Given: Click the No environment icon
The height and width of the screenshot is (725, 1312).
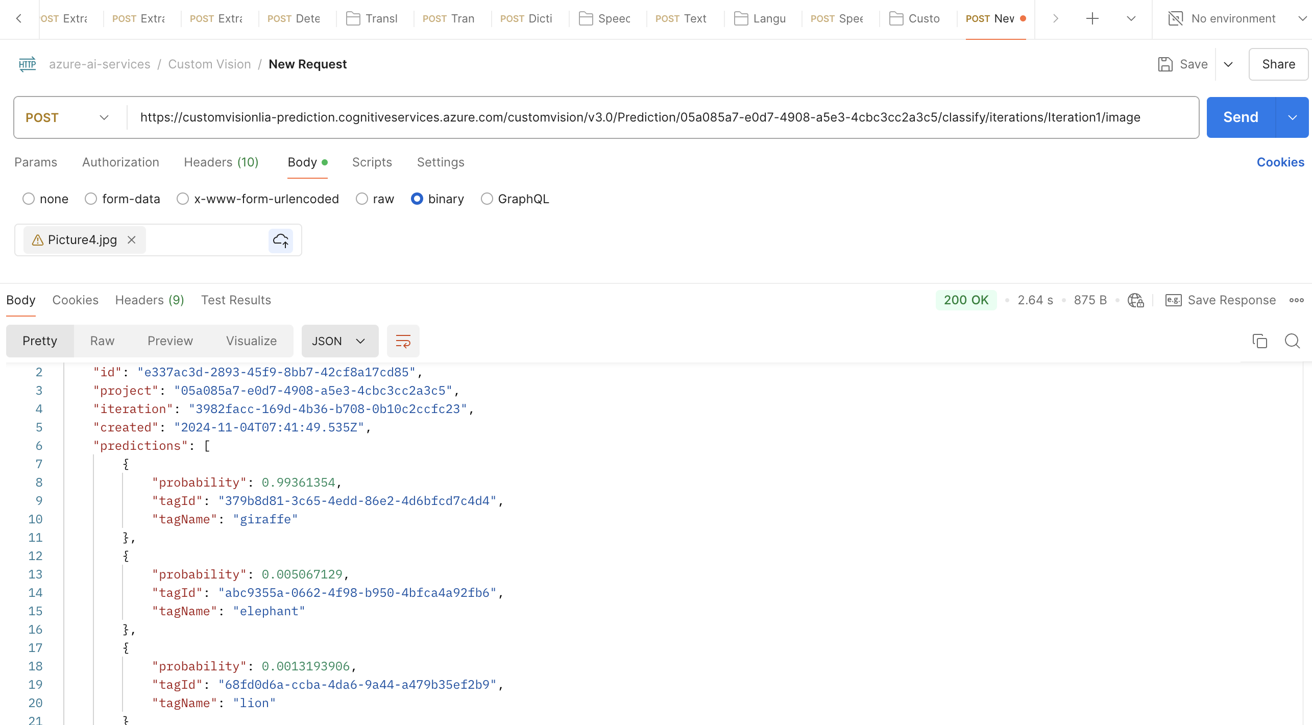Looking at the screenshot, I should [1175, 19].
